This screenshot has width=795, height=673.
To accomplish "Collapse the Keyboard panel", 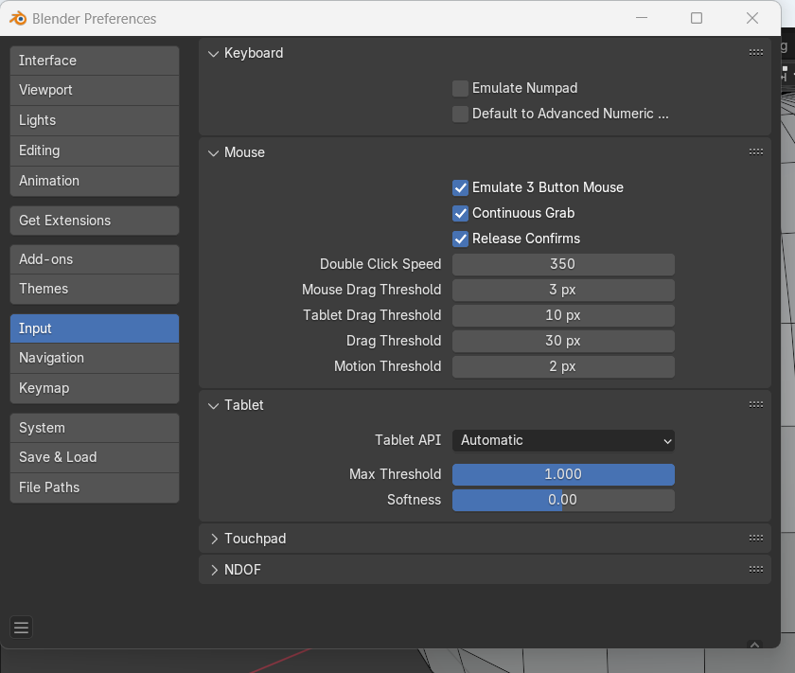I will coord(214,53).
